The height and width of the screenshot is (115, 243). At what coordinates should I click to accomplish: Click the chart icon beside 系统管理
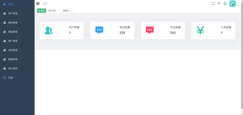5,50
